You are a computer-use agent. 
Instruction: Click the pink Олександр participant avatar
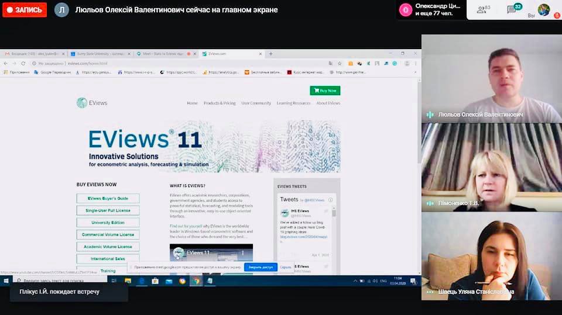[405, 10]
